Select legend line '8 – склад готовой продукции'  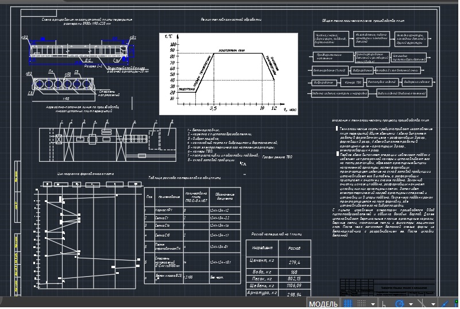click(x=211, y=160)
